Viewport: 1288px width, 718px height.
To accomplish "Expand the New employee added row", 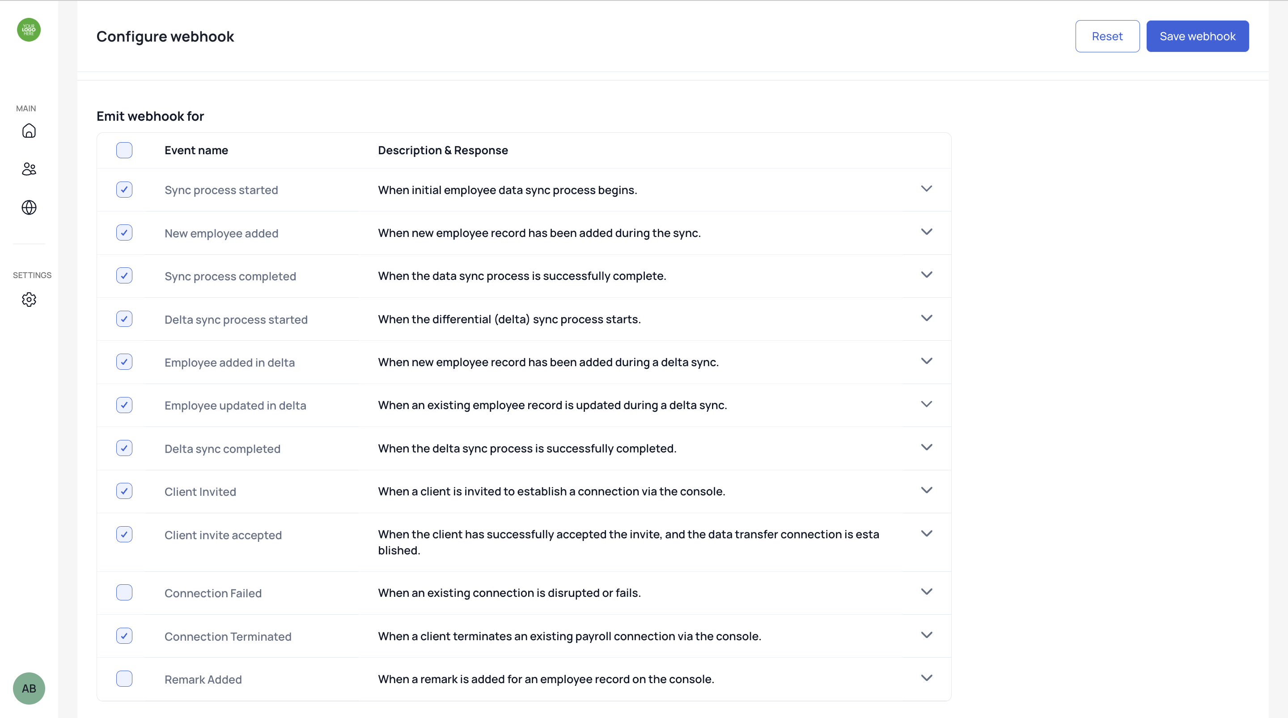I will [927, 232].
